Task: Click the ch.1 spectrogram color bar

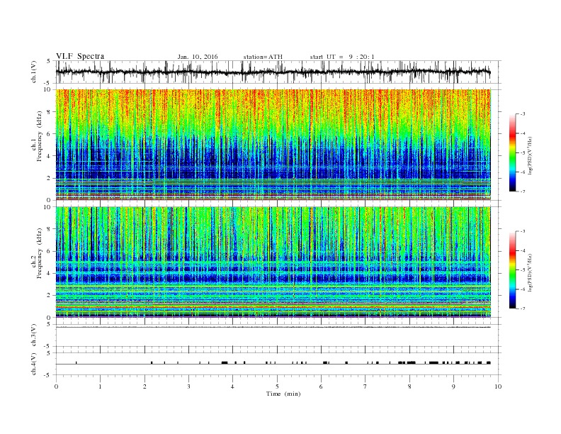Action: coord(512,152)
